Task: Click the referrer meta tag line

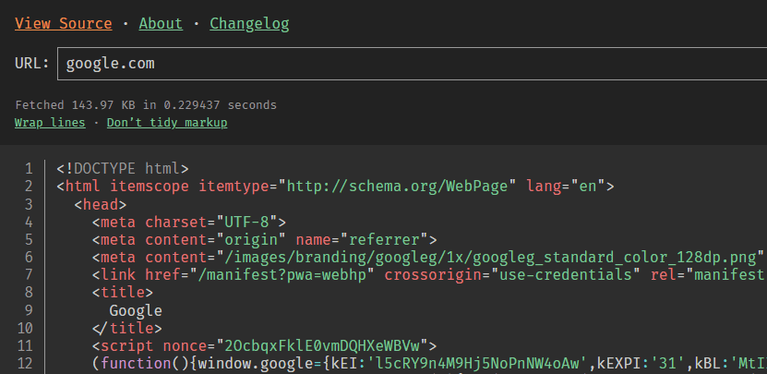Action: click(x=264, y=240)
